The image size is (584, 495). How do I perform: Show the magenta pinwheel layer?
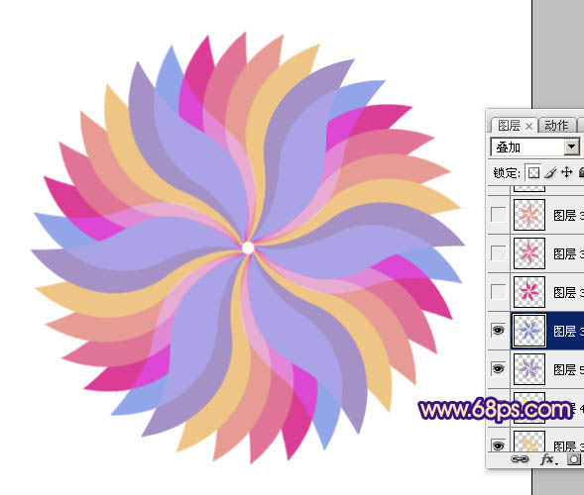[499, 292]
